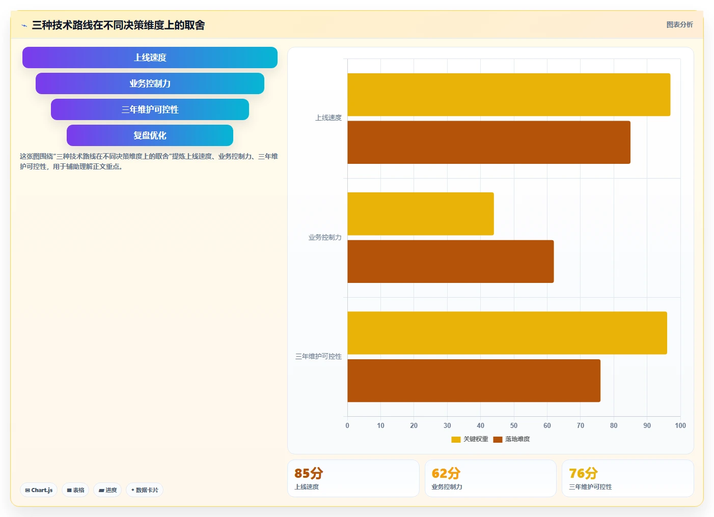Screen dimensions: 714x517
Task: Click the x-axis tick label 0
Action: click(x=347, y=426)
